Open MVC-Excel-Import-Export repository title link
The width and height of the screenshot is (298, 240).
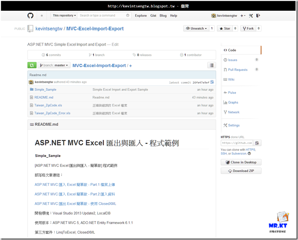tap(95, 29)
